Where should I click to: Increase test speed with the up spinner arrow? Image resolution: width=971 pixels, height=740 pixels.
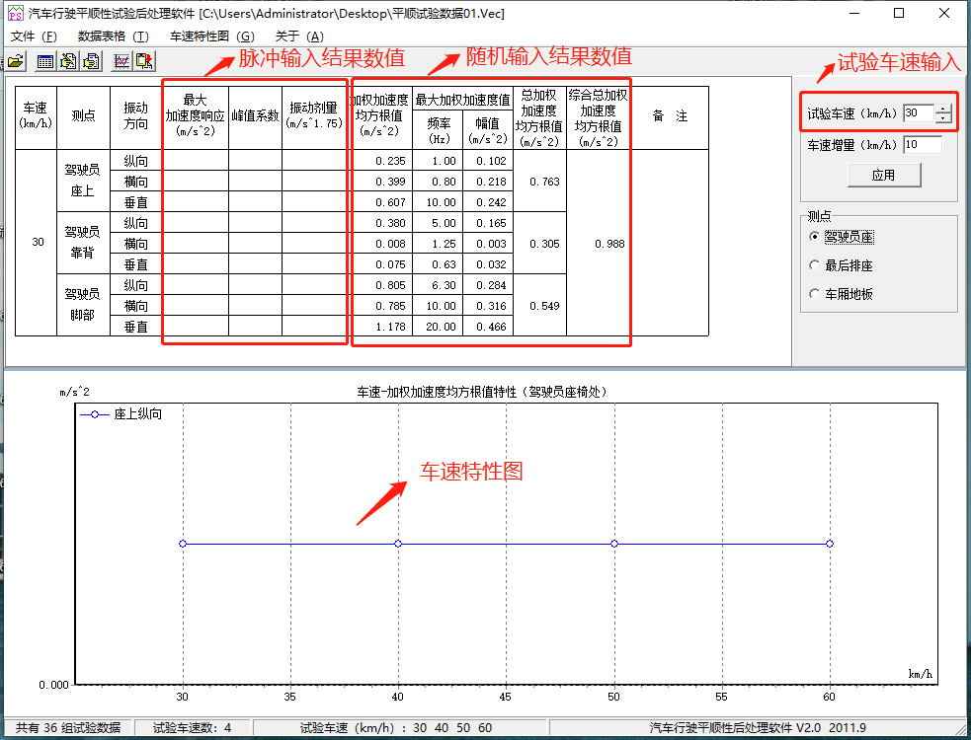coord(943,109)
